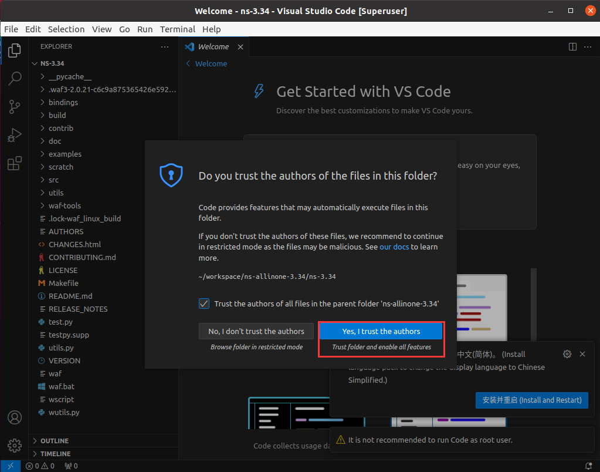Expand the src folder
The image size is (600, 472).
(x=54, y=180)
